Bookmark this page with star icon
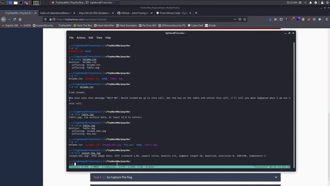This screenshot has width=330, height=186. coord(245,19)
